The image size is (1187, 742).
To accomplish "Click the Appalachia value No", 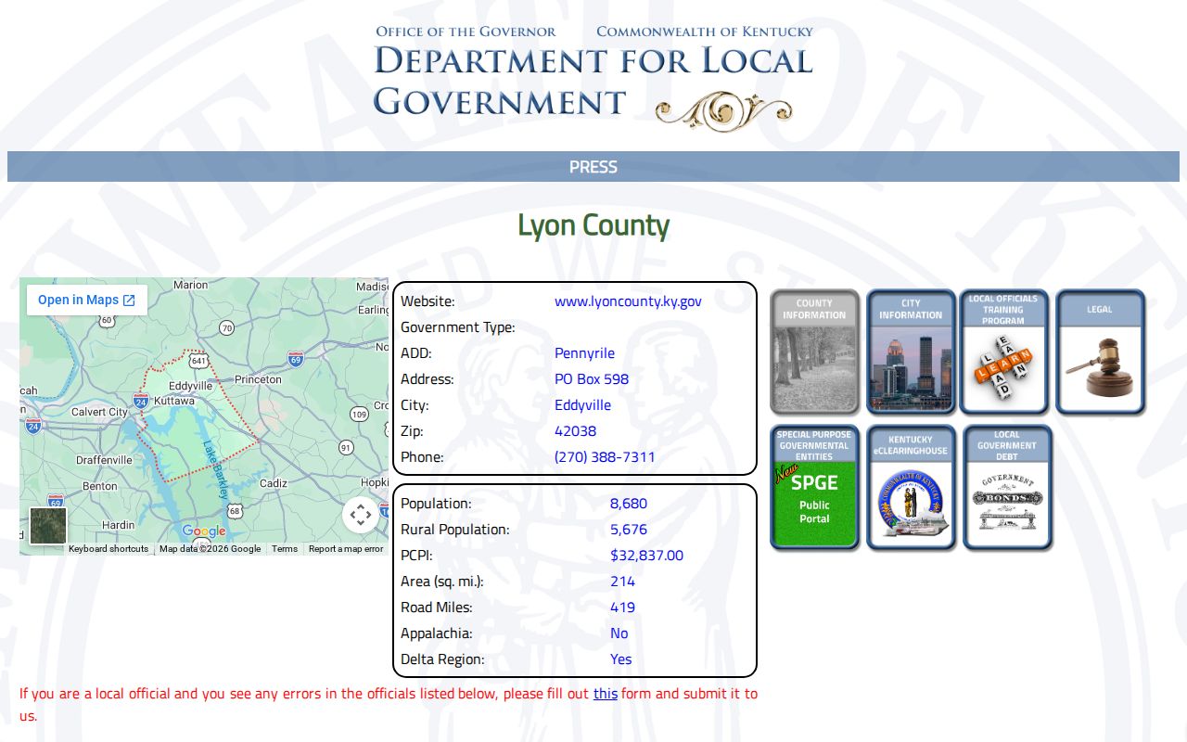I will pyautogui.click(x=619, y=633).
